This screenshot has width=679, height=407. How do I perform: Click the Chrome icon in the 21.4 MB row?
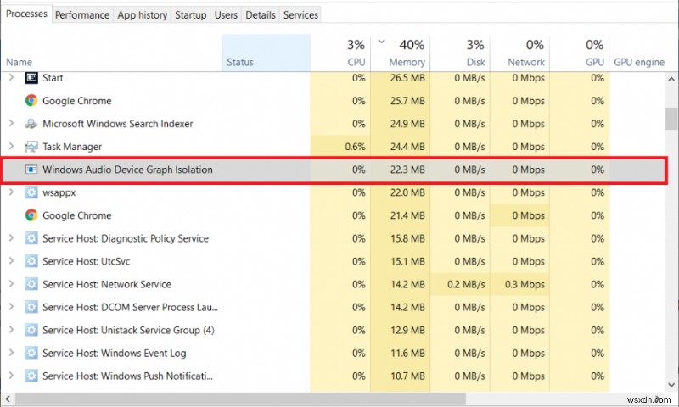click(31, 215)
